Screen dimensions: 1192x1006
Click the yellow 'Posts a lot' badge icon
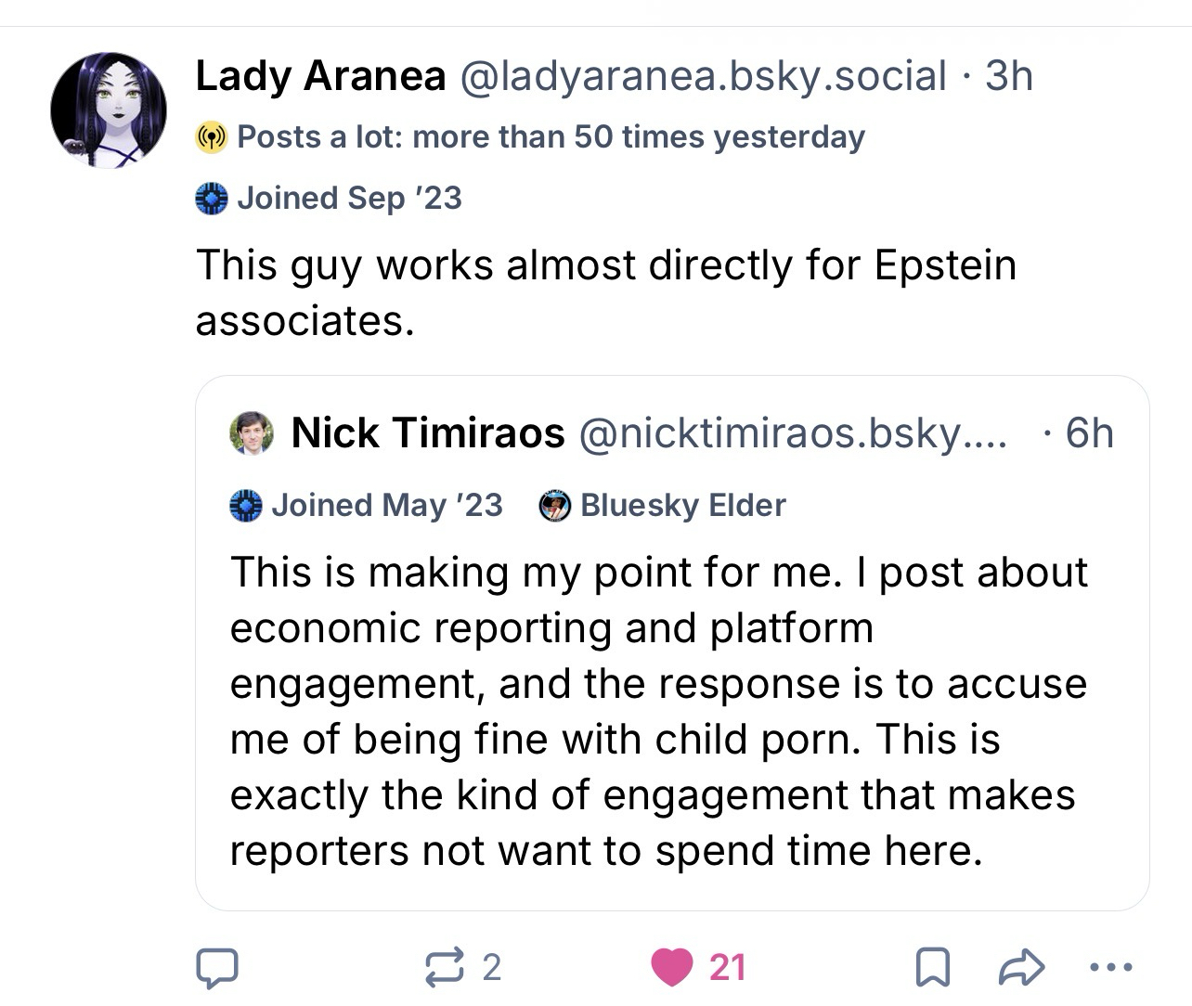click(212, 137)
